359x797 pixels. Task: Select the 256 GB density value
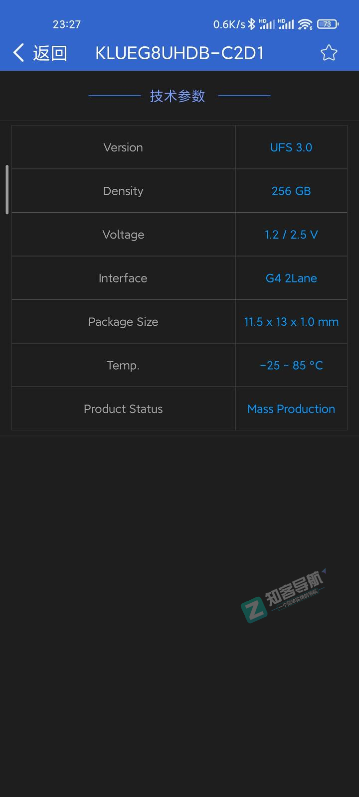(x=291, y=191)
